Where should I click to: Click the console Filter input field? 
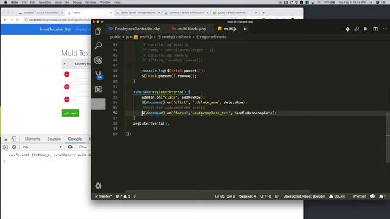(x=84, y=147)
